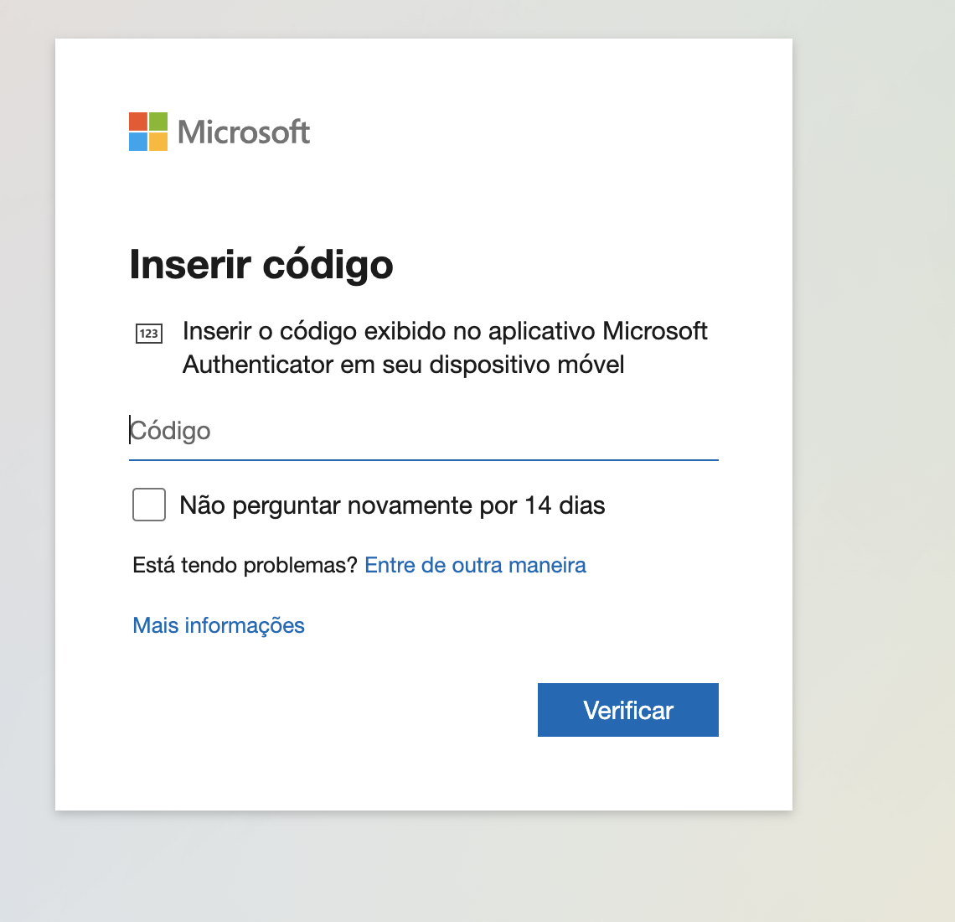955x922 pixels.
Task: Click the word "Authenticator" in the instructions
Action: (258, 365)
